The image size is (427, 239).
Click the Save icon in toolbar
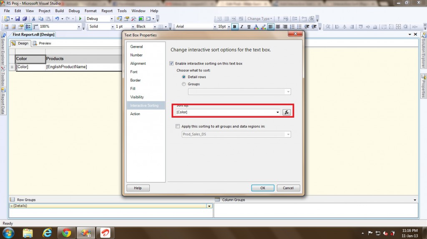point(18,19)
